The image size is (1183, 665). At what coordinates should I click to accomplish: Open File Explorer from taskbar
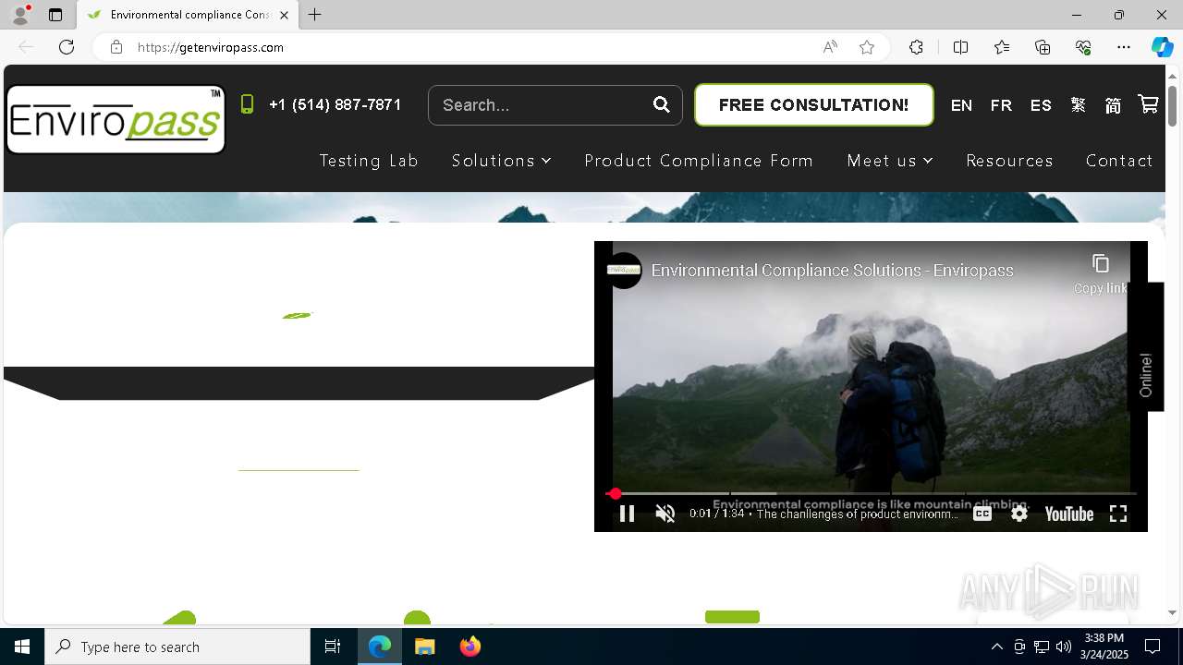pos(424,647)
